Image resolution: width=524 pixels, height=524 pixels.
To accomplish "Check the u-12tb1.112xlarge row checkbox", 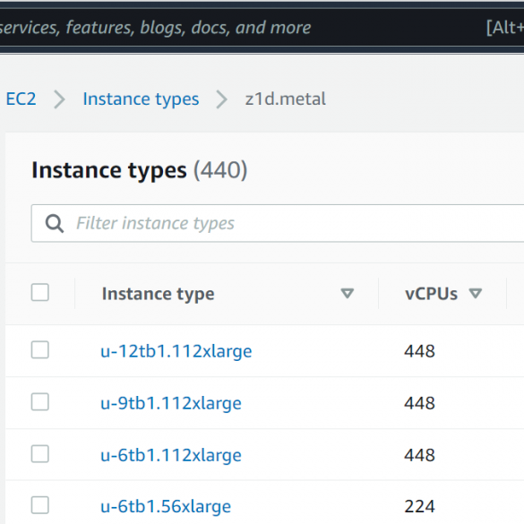I will tap(40, 350).
